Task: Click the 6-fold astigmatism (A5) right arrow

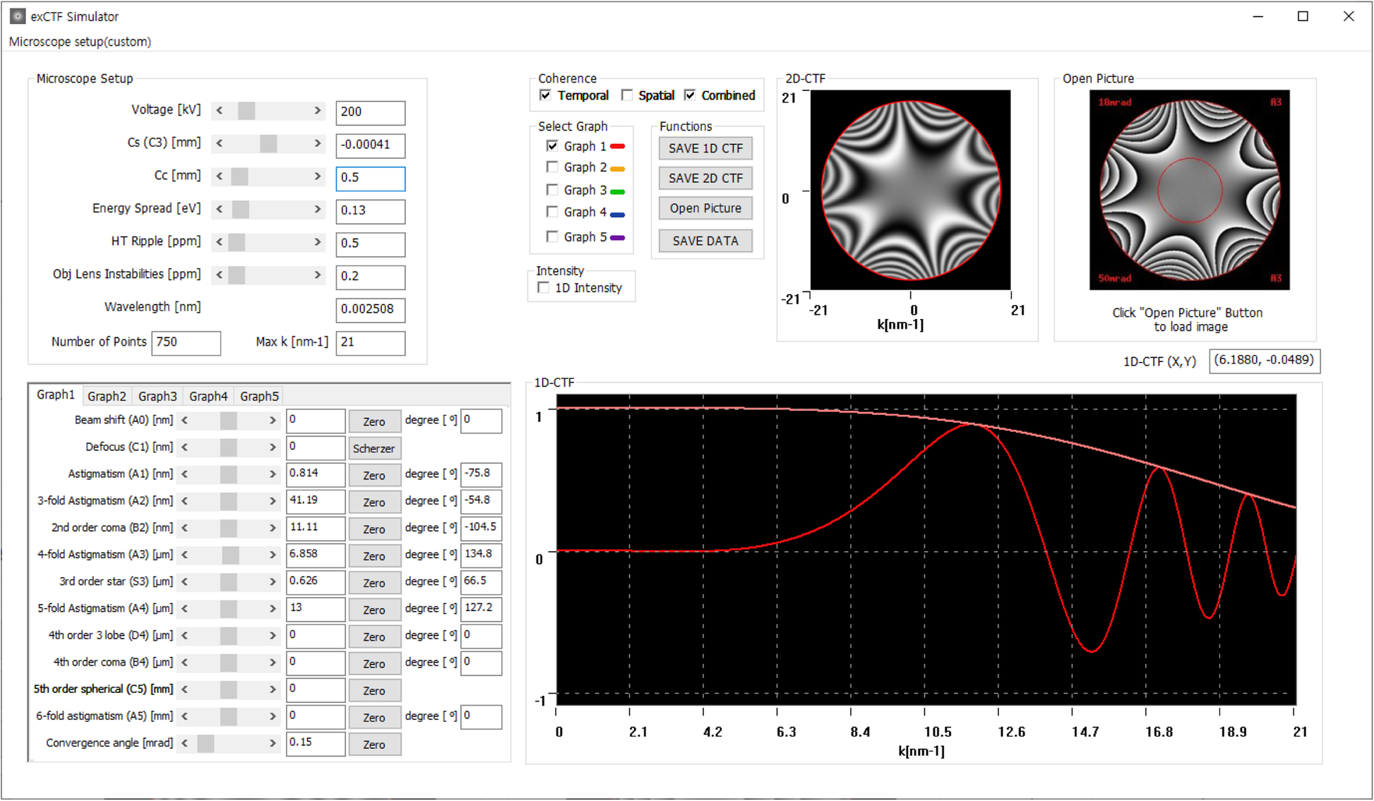Action: [x=273, y=716]
